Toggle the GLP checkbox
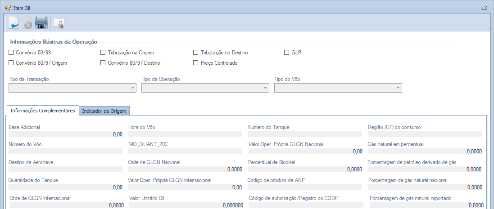Image resolution: width=494 pixels, height=209 pixels. tap(286, 53)
